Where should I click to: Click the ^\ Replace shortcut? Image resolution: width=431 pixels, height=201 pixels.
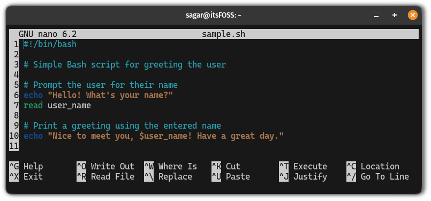click(168, 176)
